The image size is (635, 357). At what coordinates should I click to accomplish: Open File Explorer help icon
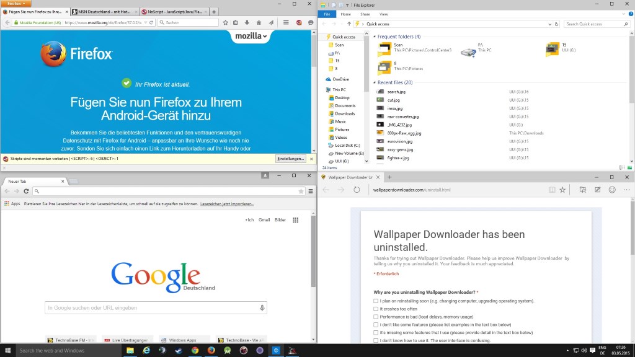pos(631,14)
